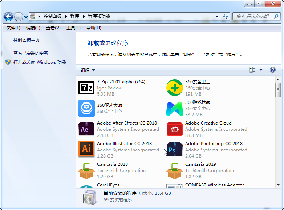
Task: Select the Adobe Illustrator CC 2018 icon
Action: pyautogui.click(x=86, y=149)
